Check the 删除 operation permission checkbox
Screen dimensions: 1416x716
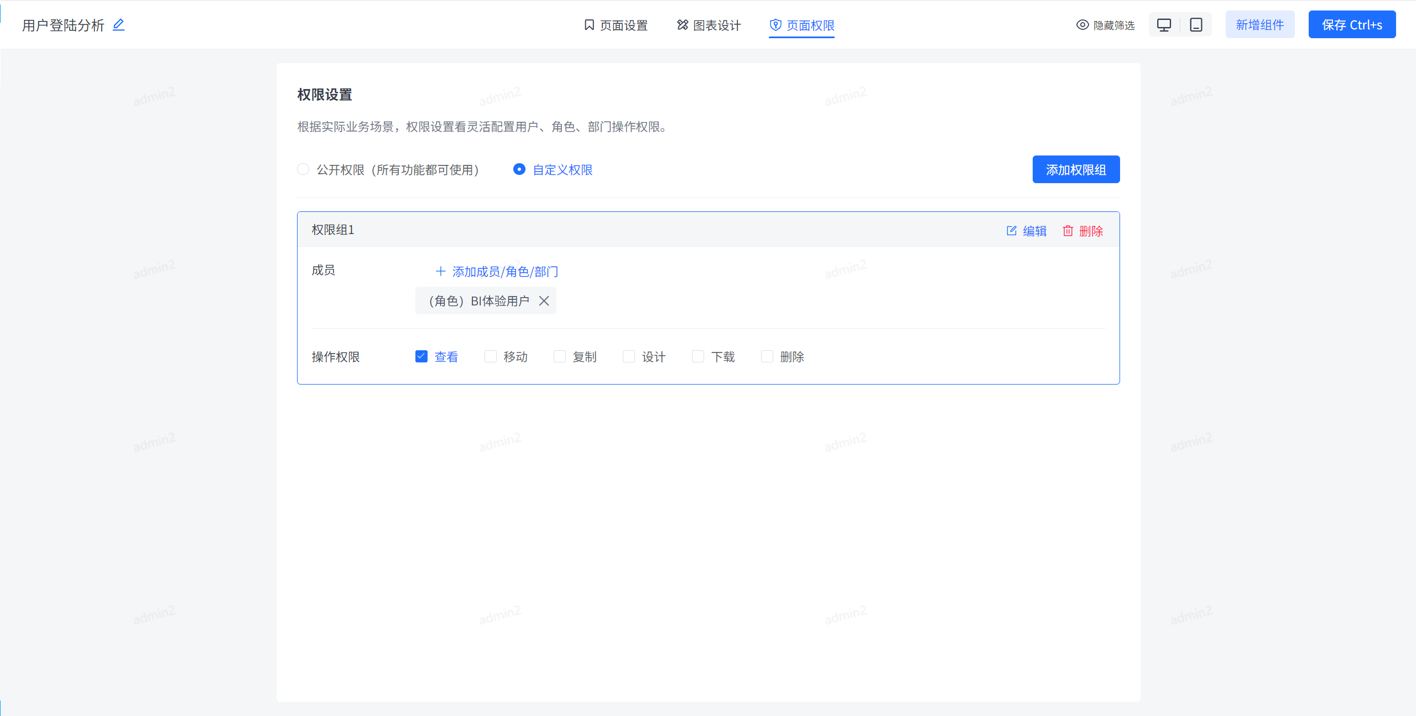coord(767,356)
